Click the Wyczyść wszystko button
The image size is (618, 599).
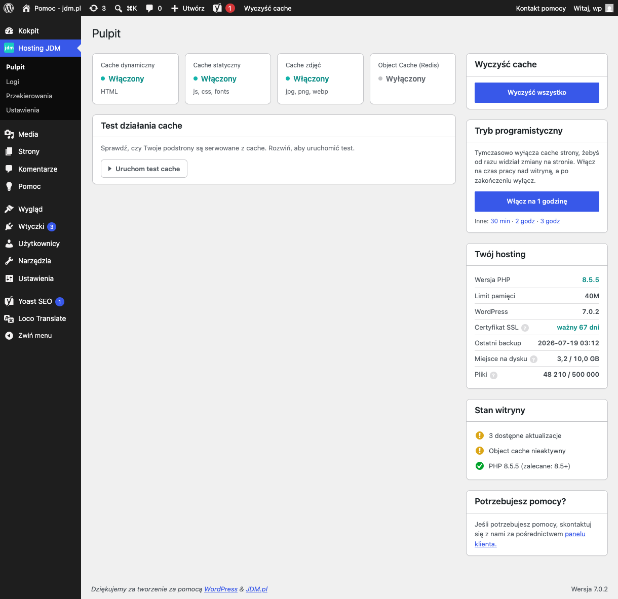(x=537, y=93)
